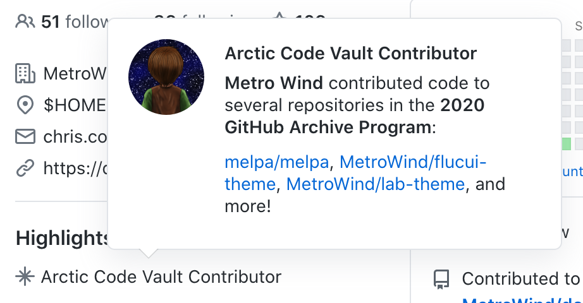Click the Metro Wind avatar in popover
The height and width of the screenshot is (303, 583).
tap(166, 77)
